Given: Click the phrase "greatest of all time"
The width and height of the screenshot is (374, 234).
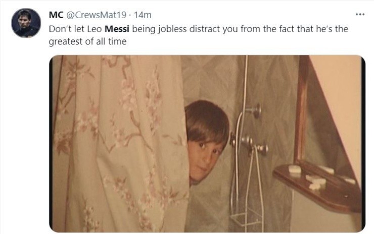Looking at the screenshot, I should (87, 42).
